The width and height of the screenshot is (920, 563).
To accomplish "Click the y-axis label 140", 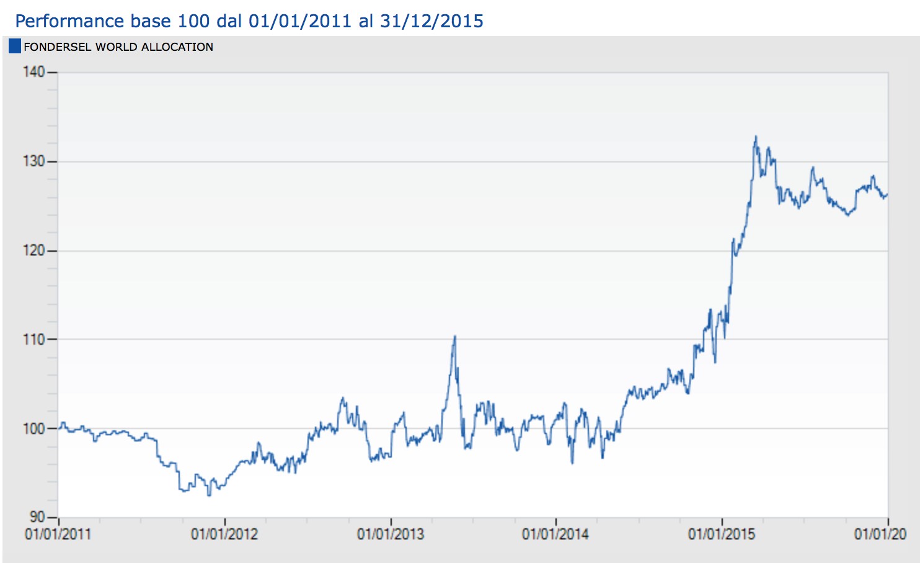I will (x=34, y=72).
